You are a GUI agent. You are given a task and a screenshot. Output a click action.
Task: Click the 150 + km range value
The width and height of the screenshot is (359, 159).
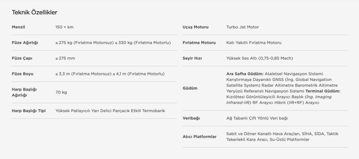65,27
